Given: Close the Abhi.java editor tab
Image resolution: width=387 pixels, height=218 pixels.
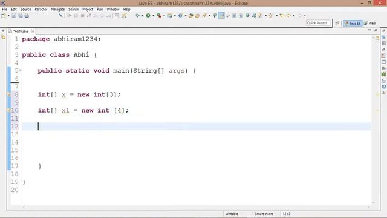Looking at the screenshot, I should click(x=32, y=31).
